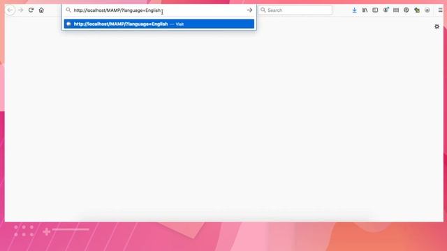Screen dimensions: 447x251
Task: Click the vertical bars extension icon
Action: pyautogui.click(x=396, y=10)
